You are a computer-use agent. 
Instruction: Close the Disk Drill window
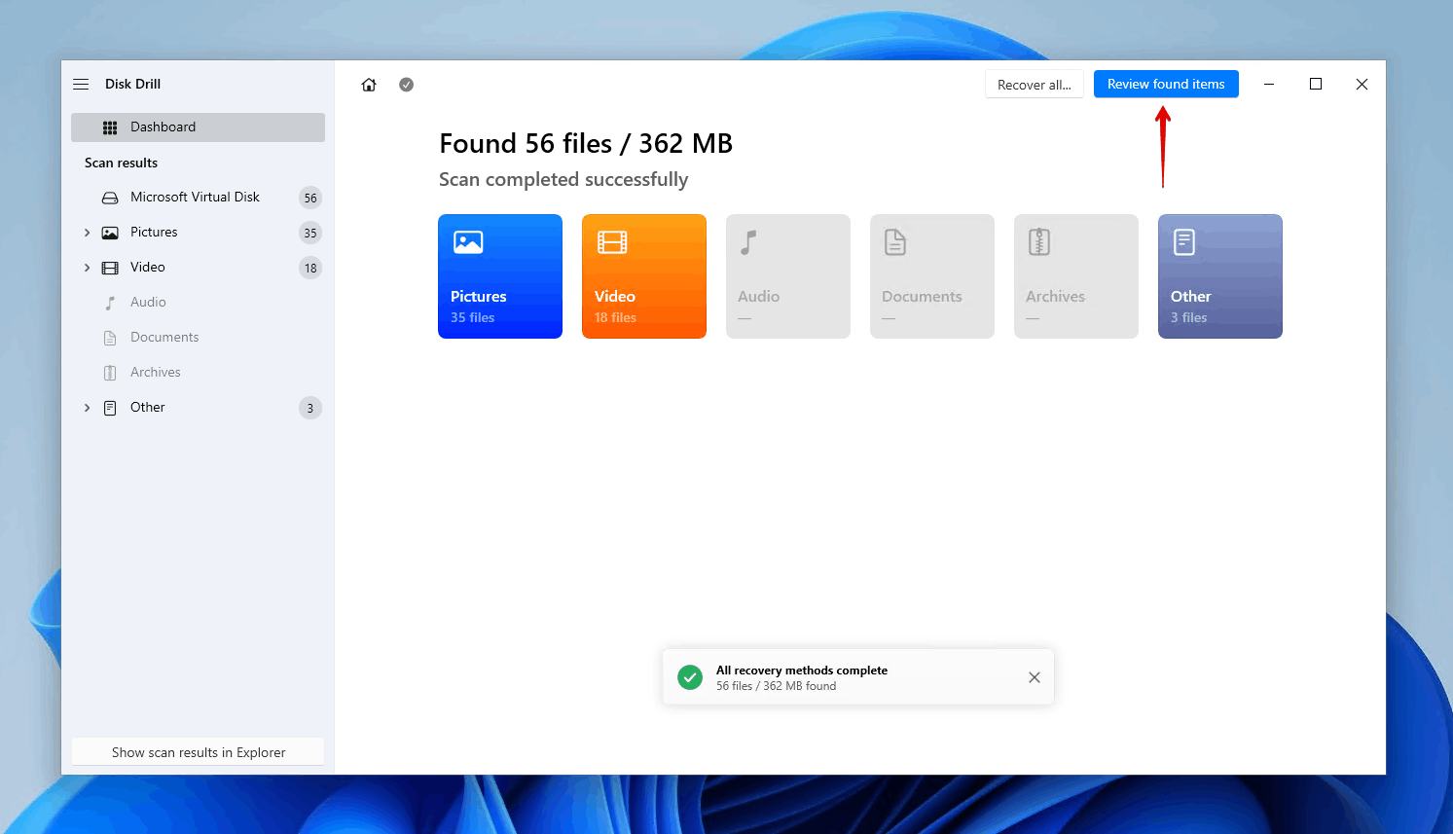coord(1362,85)
